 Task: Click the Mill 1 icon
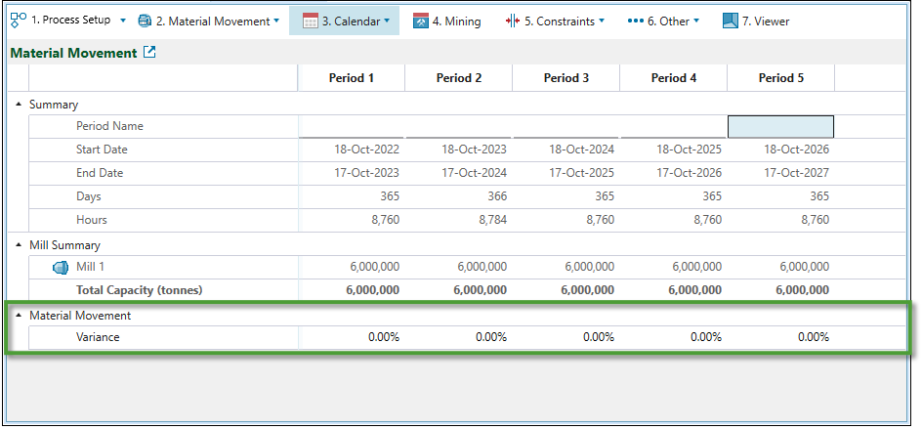pyautogui.click(x=61, y=267)
